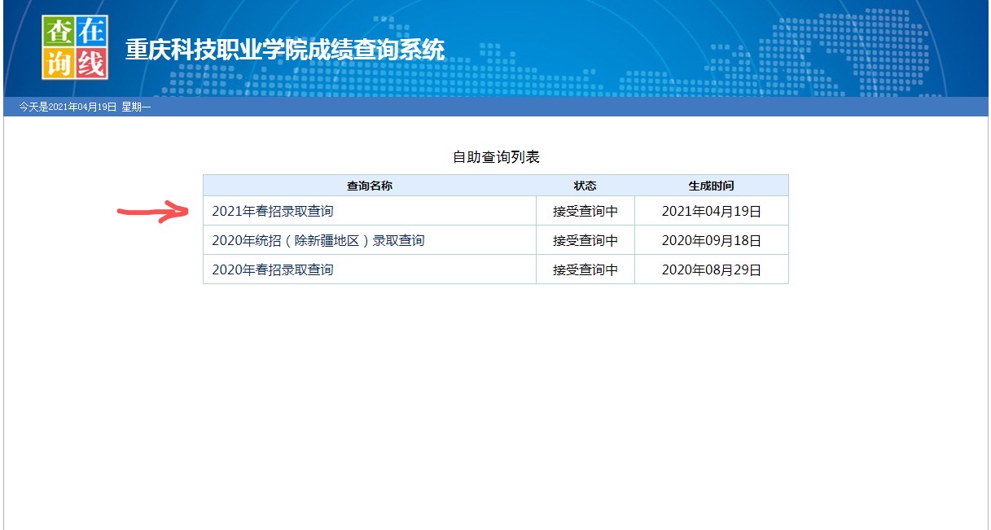This screenshot has width=991, height=530.
Task: Click the 2020年09月18日 date cell
Action: [x=711, y=240]
